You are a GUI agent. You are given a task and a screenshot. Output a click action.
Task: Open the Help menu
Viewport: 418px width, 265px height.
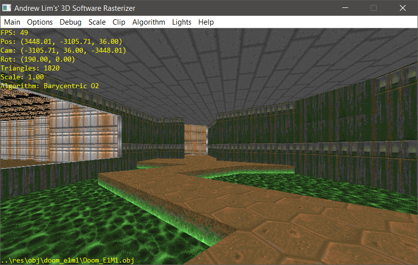click(x=206, y=22)
